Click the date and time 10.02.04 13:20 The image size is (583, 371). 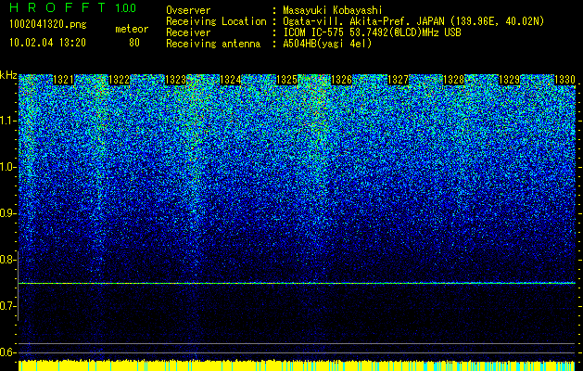(x=47, y=43)
